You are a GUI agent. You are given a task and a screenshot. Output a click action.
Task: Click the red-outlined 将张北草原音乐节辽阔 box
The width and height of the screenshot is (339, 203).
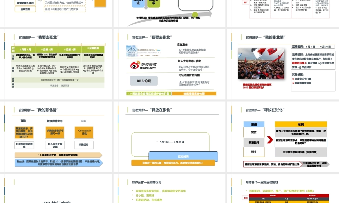point(272,164)
